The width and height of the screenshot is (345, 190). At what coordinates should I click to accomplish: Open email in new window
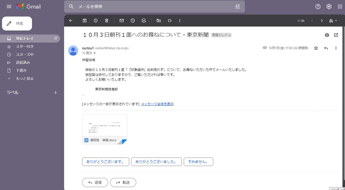tap(336, 35)
